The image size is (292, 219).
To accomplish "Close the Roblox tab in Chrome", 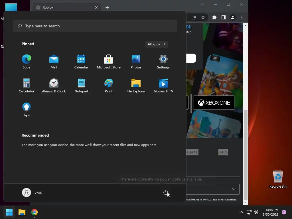I will click(x=96, y=7).
